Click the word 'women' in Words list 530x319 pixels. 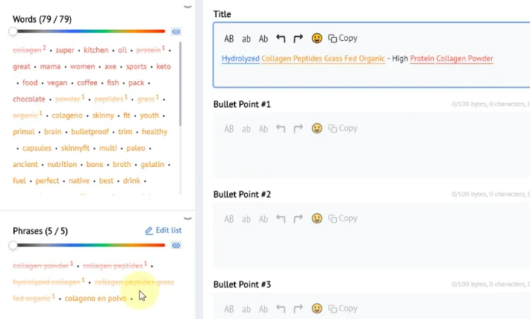(82, 66)
